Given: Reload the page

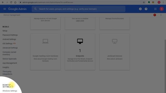Looking at the screenshot, I should pyautogui.click(x=11, y=2).
